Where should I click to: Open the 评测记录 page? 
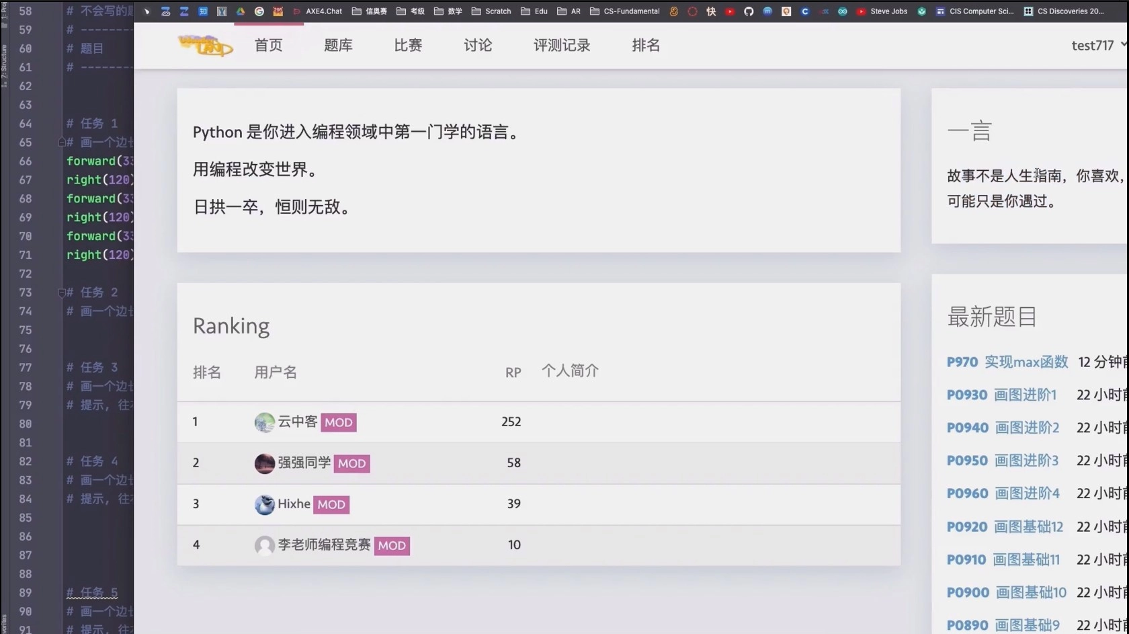click(x=561, y=45)
